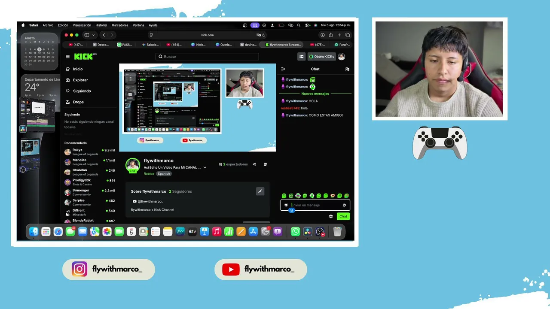Click the share stream icon
The height and width of the screenshot is (309, 550).
click(254, 164)
